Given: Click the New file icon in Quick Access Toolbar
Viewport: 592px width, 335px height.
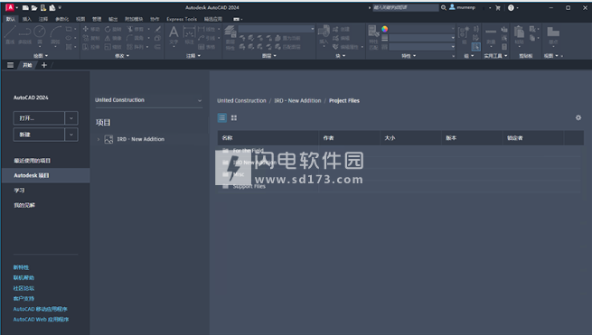Looking at the screenshot, I should click(25, 7).
